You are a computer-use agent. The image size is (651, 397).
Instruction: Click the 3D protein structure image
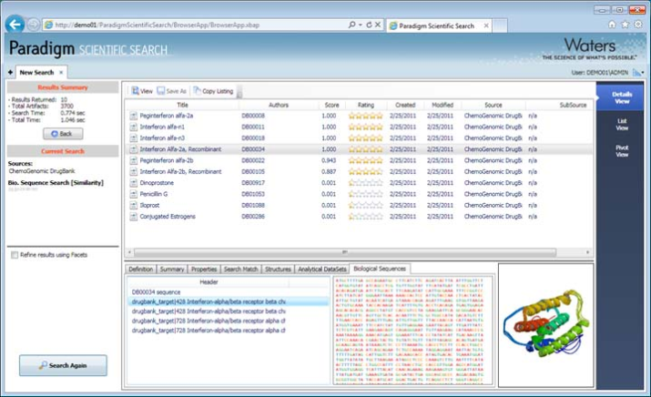pos(545,326)
